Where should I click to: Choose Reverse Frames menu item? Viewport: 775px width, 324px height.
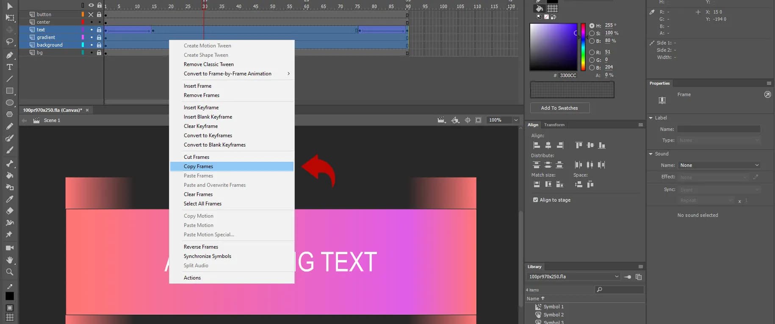[x=232, y=247]
